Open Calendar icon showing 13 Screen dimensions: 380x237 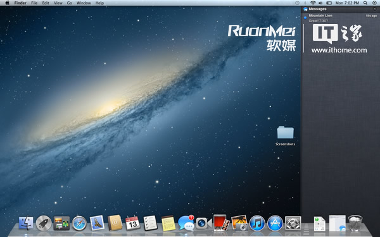[132, 223]
